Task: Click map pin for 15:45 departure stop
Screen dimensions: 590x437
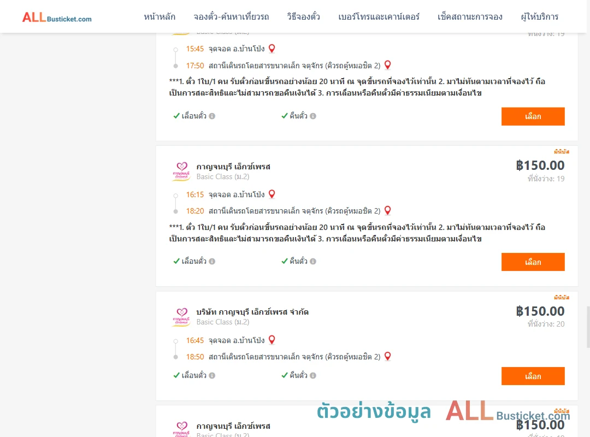Action: coord(272,49)
